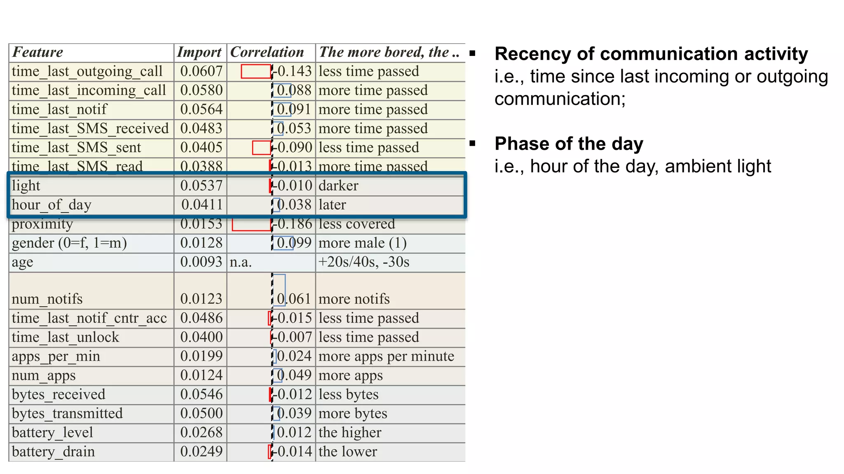Click the 'more notifs' cell

click(x=390, y=290)
